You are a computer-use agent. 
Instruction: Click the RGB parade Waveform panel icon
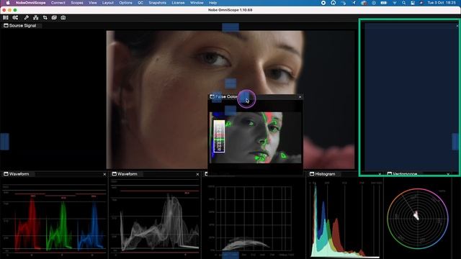coord(6,174)
